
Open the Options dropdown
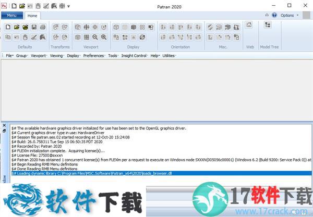tap(290, 15)
